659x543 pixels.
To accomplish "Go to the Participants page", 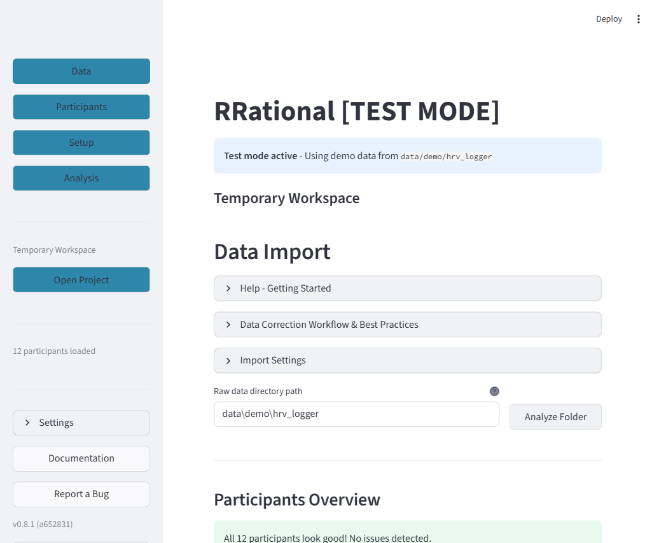I will 81,107.
